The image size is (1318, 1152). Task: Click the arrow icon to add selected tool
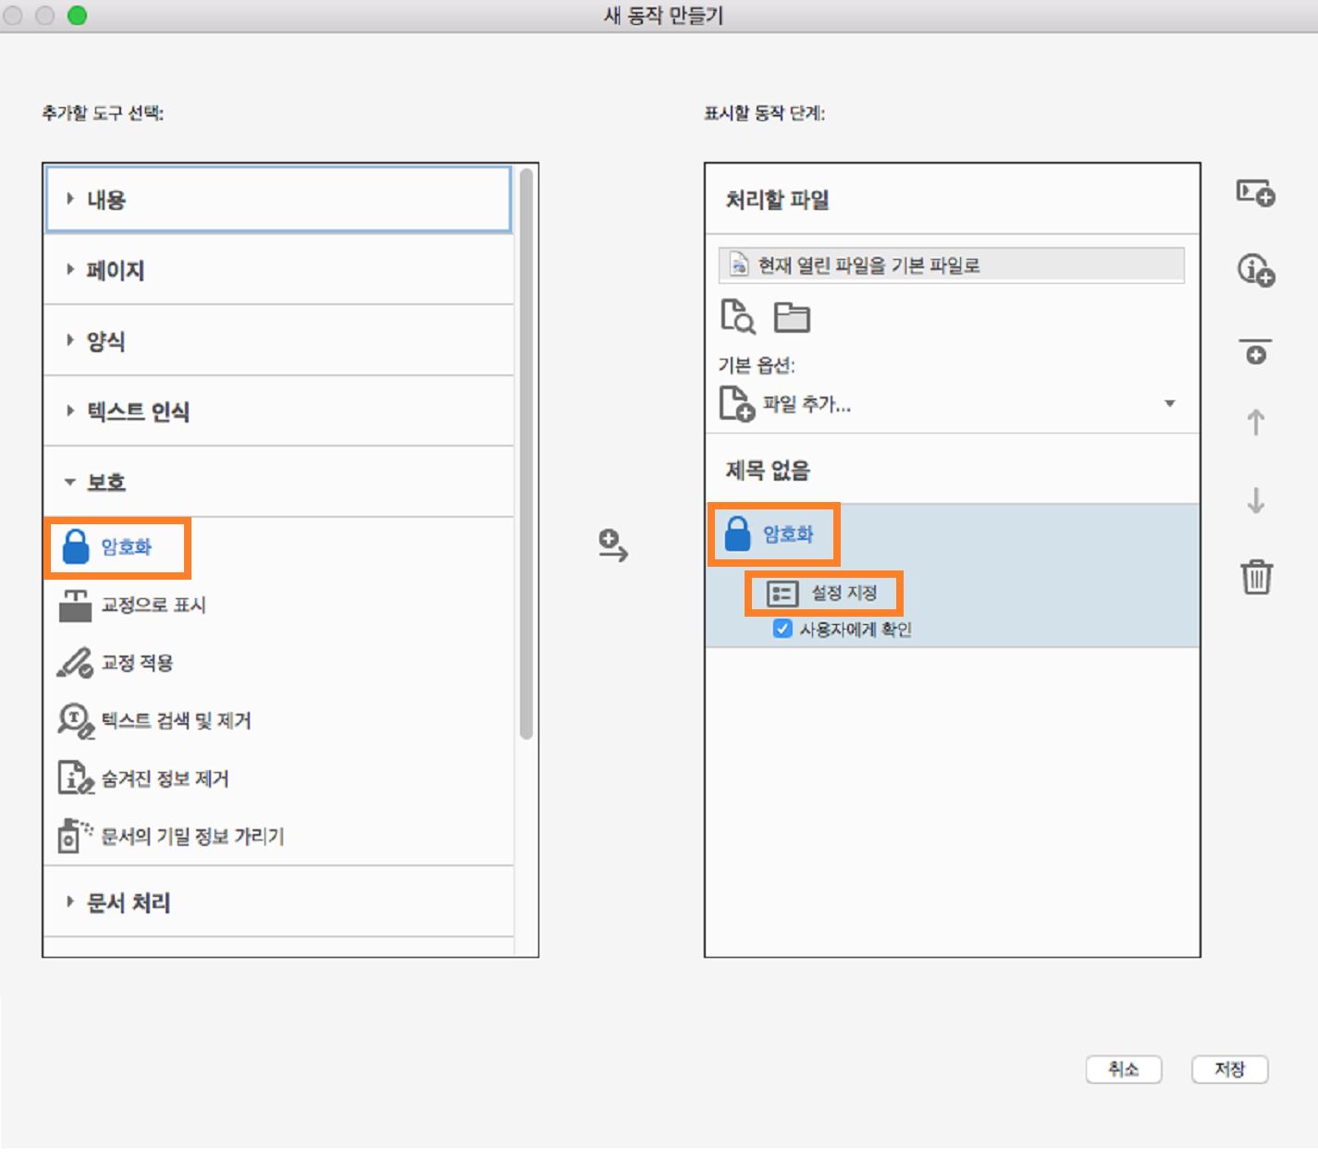[x=613, y=546]
